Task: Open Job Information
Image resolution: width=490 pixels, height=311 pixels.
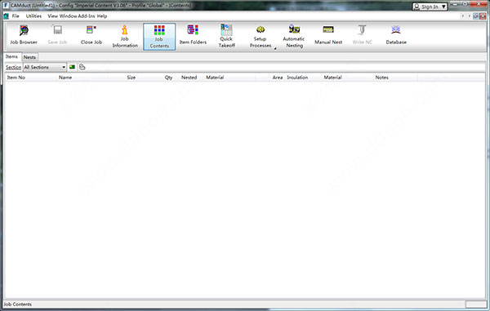Action: (x=125, y=36)
